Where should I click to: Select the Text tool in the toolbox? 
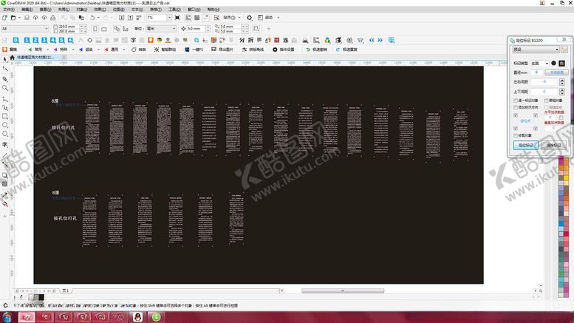[x=4, y=145]
